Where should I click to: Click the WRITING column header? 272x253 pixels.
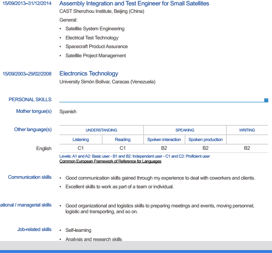(x=247, y=130)
